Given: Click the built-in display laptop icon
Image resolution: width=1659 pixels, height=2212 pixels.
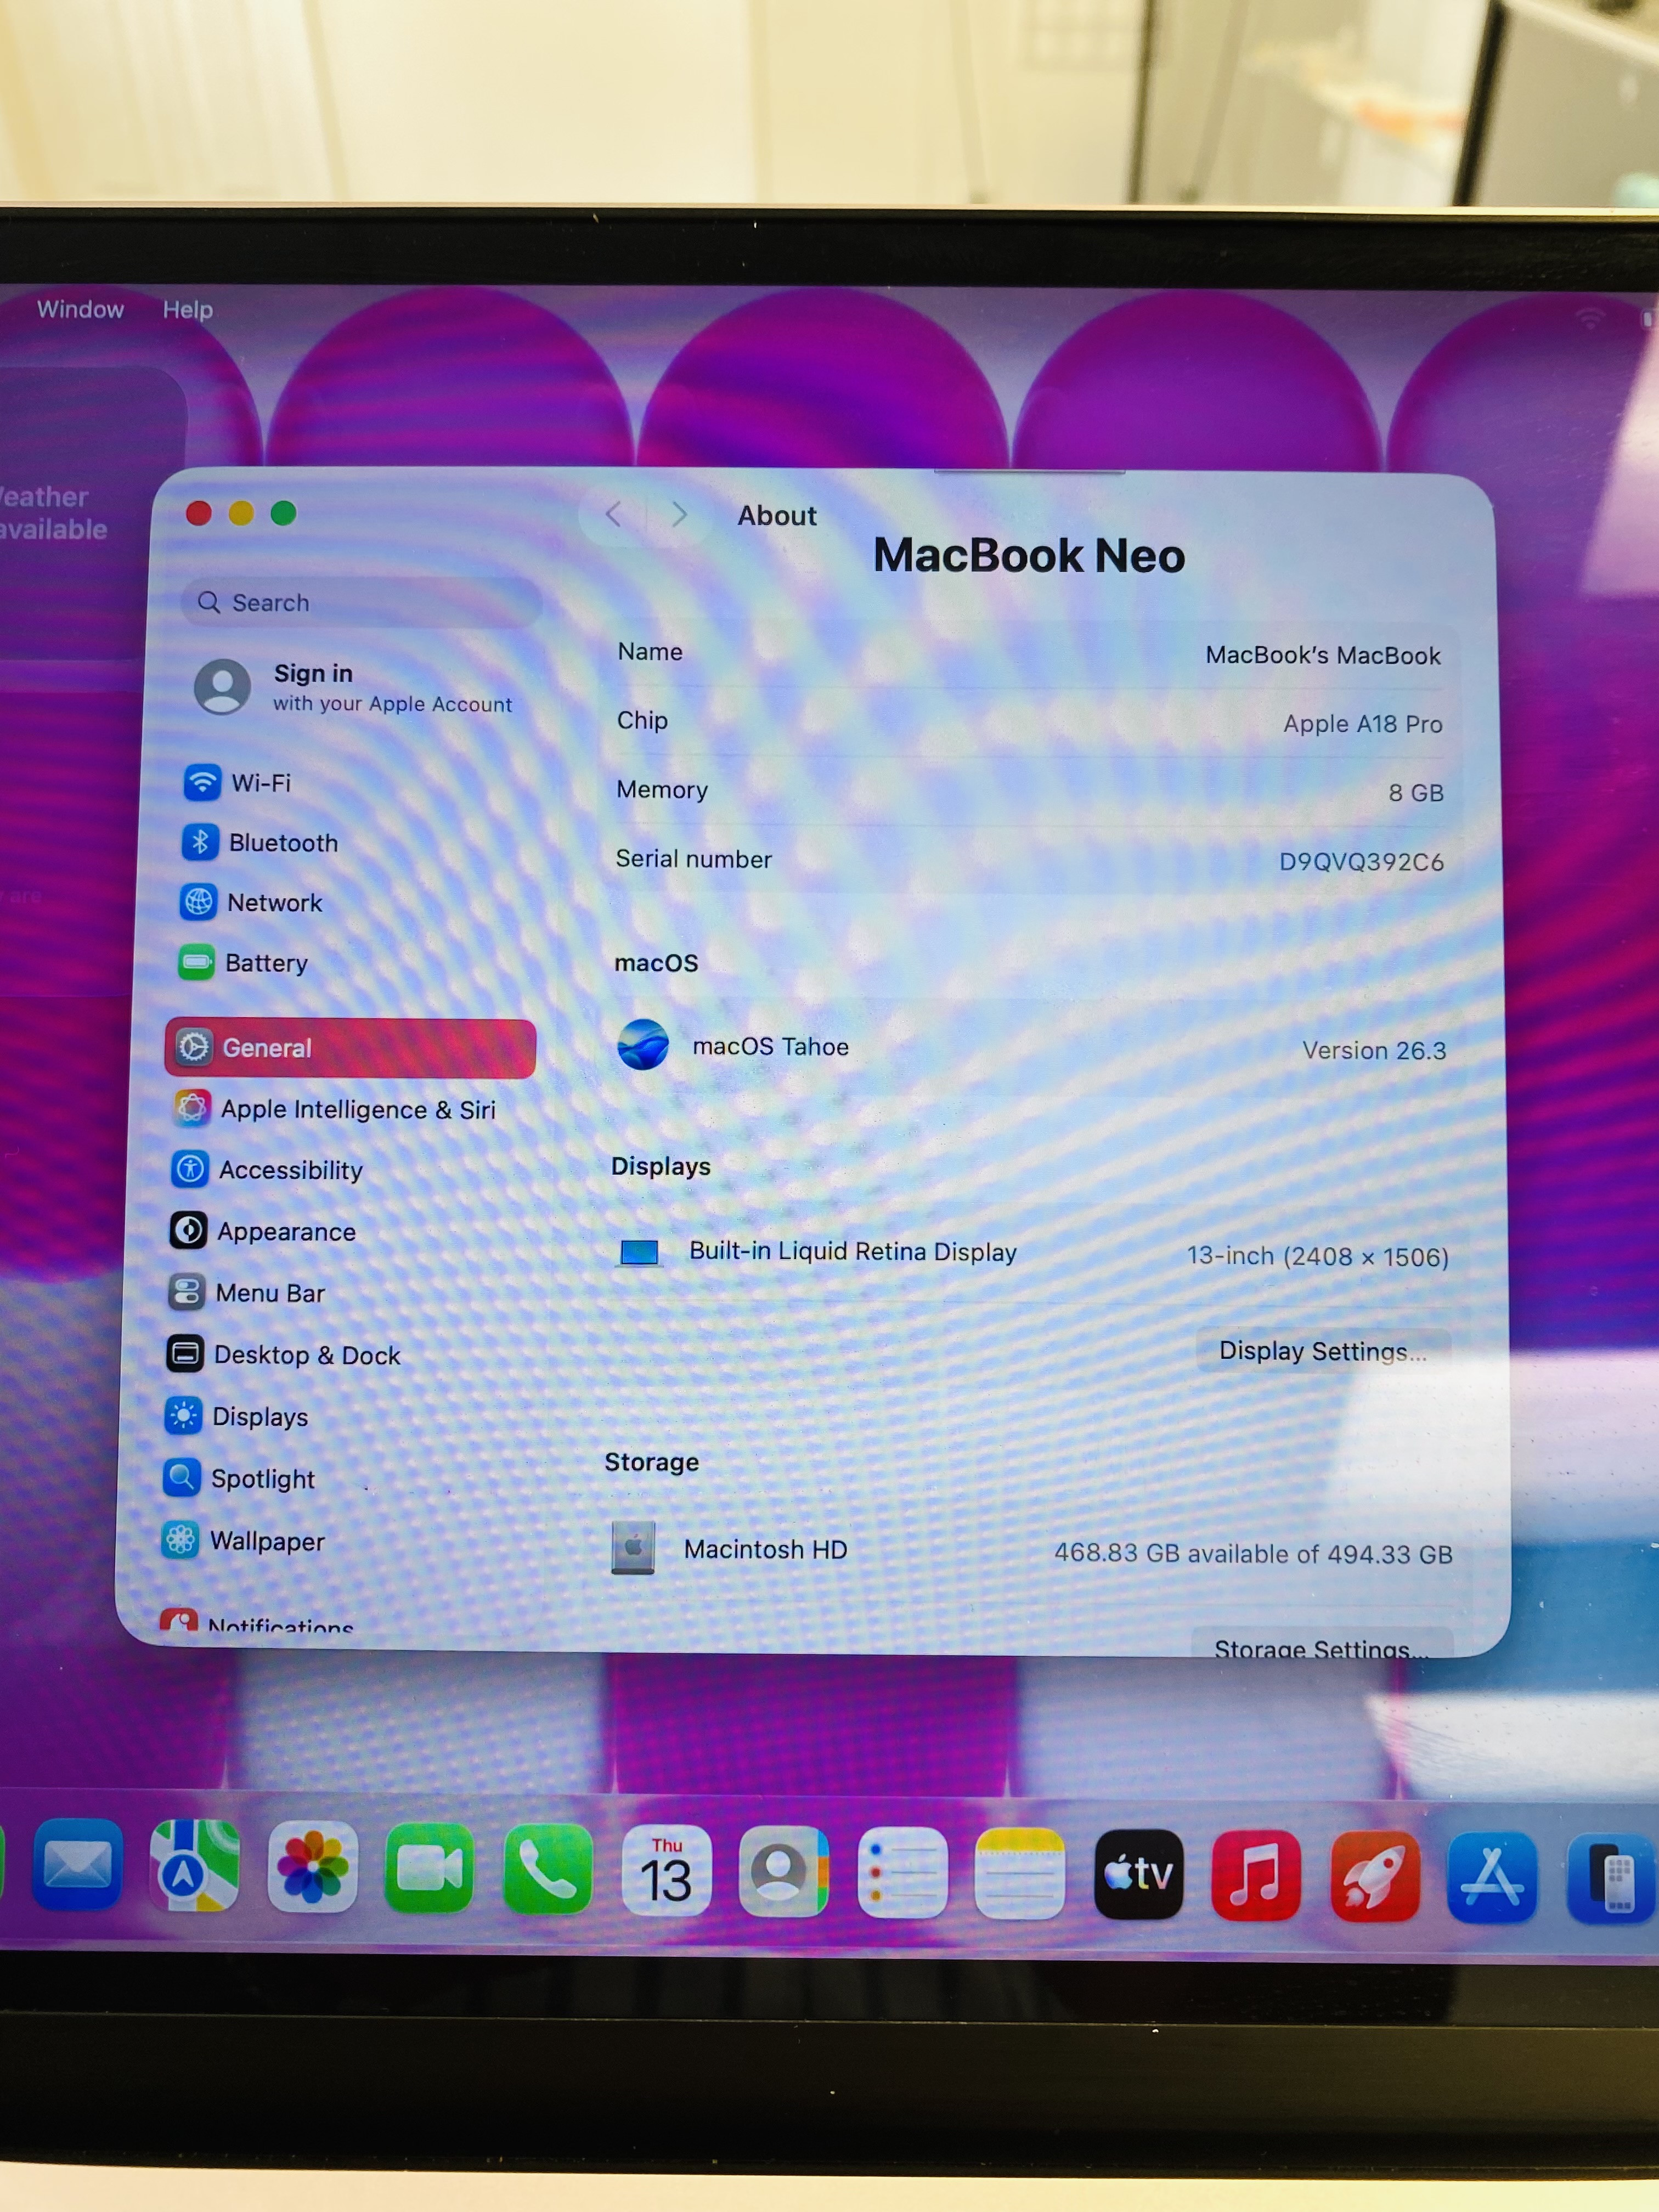Looking at the screenshot, I should tap(639, 1252).
